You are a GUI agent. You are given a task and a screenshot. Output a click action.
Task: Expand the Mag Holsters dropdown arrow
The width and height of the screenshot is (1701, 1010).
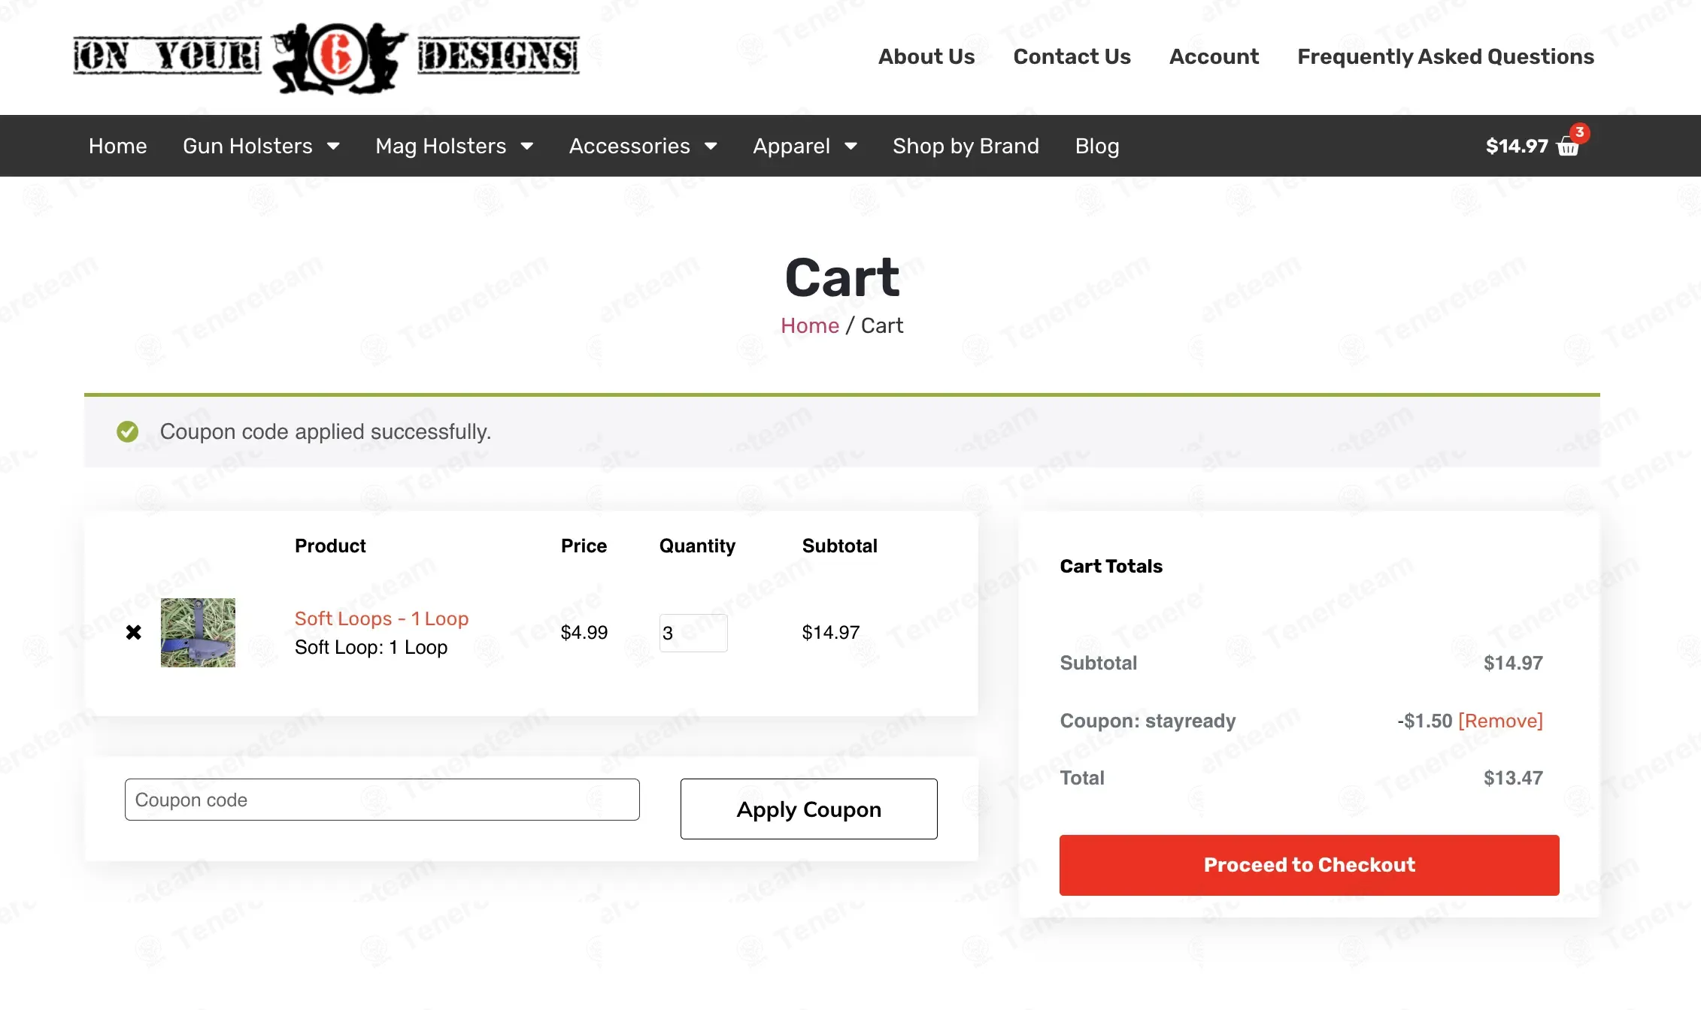pyautogui.click(x=527, y=146)
